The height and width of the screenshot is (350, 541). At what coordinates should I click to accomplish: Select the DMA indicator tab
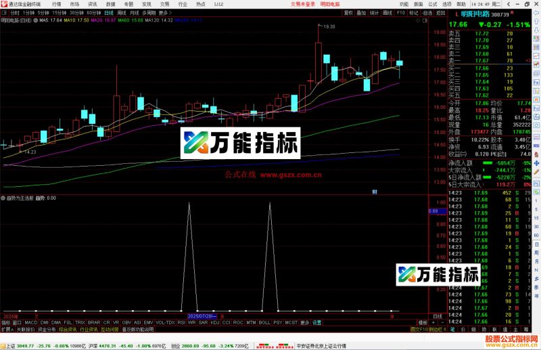56,322
